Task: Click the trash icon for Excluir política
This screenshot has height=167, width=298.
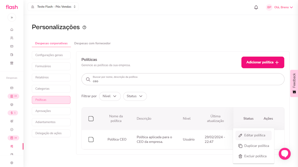Action: click(x=240, y=156)
